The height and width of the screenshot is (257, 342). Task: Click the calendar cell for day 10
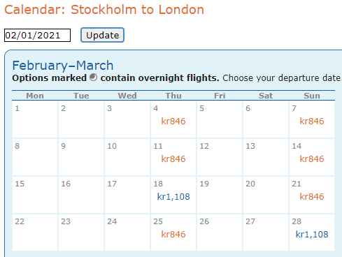pyautogui.click(x=127, y=157)
